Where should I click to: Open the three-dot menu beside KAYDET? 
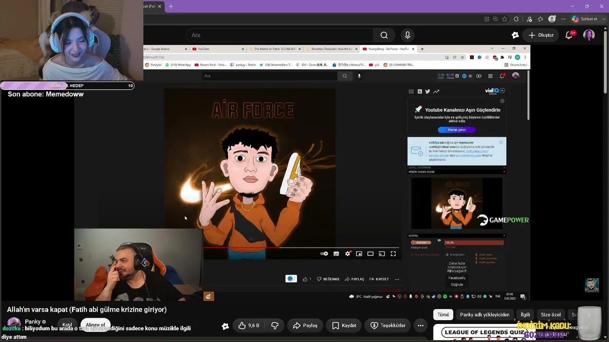click(x=397, y=279)
